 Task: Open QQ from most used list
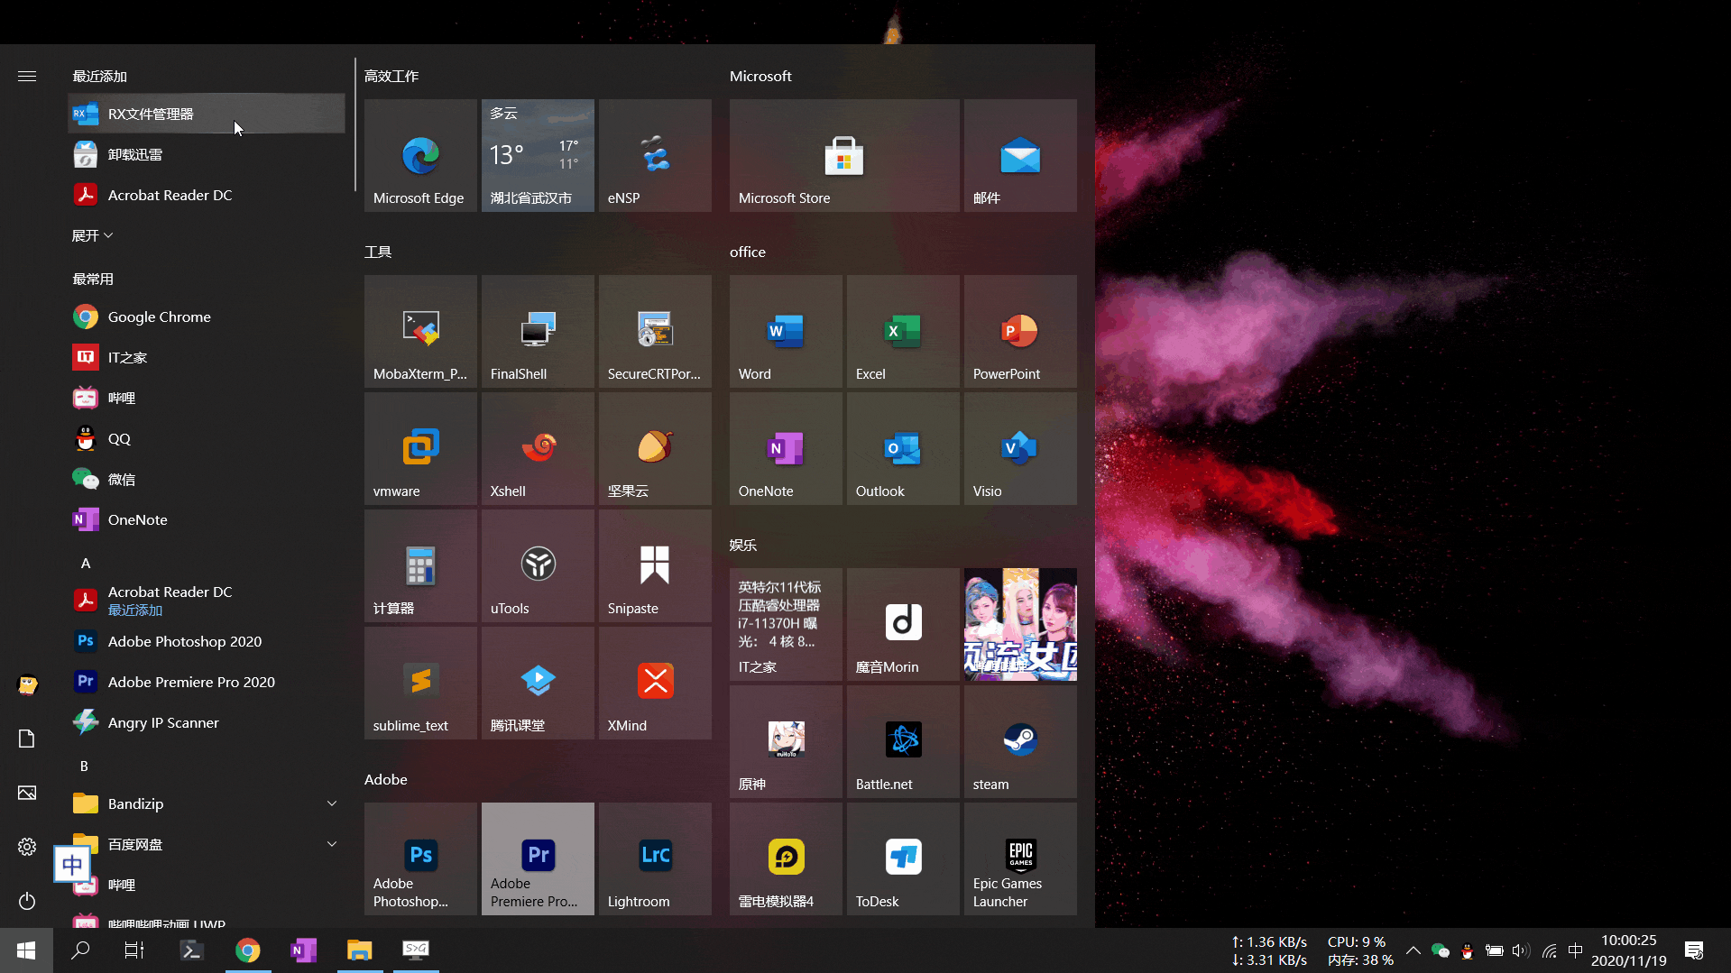pos(206,438)
